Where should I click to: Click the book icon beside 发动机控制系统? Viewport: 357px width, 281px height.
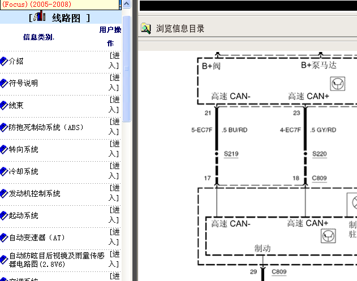[3, 193]
